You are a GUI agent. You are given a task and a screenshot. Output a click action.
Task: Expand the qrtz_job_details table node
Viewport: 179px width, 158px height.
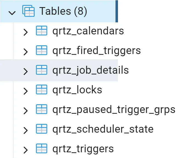25,71
